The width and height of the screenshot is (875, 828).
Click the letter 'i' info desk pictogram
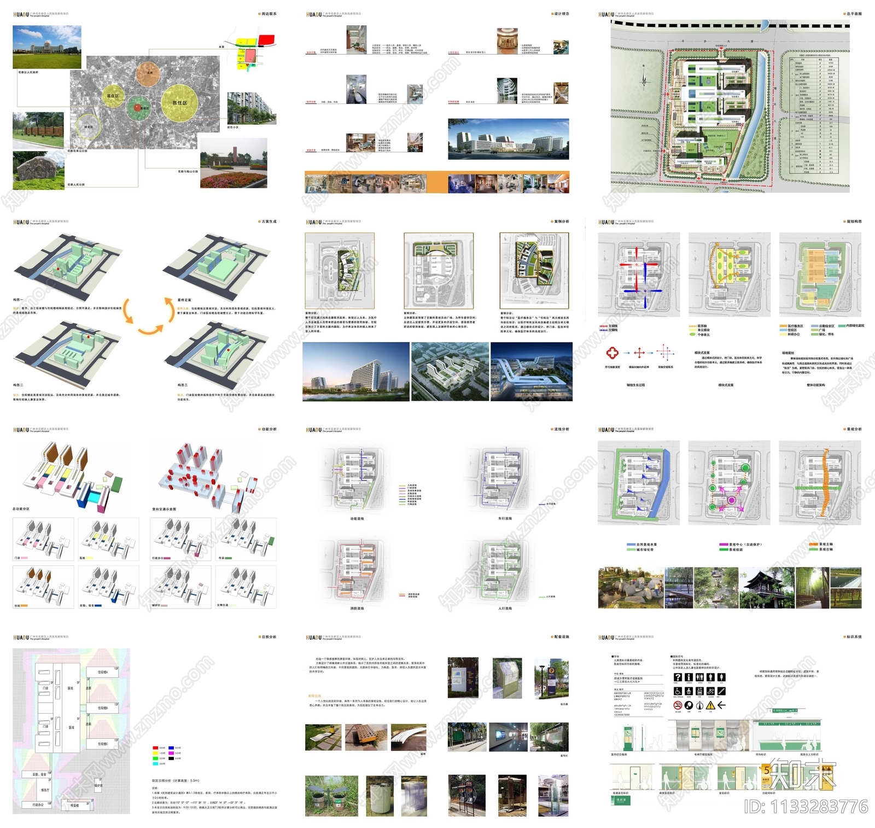pyautogui.click(x=689, y=678)
